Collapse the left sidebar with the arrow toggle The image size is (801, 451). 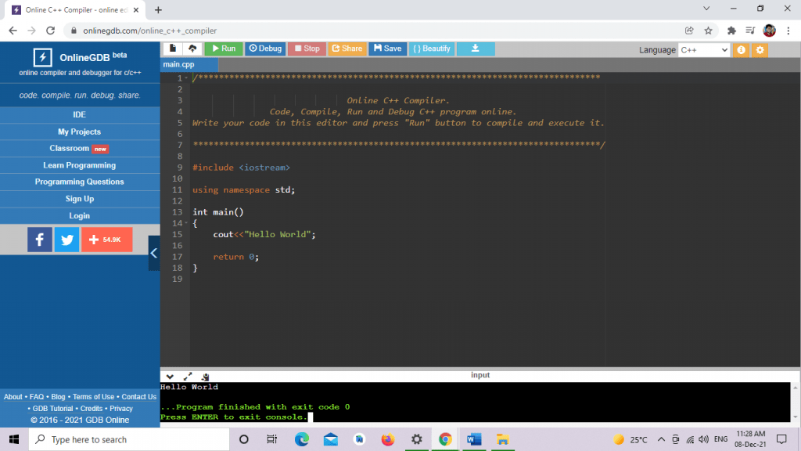point(154,252)
